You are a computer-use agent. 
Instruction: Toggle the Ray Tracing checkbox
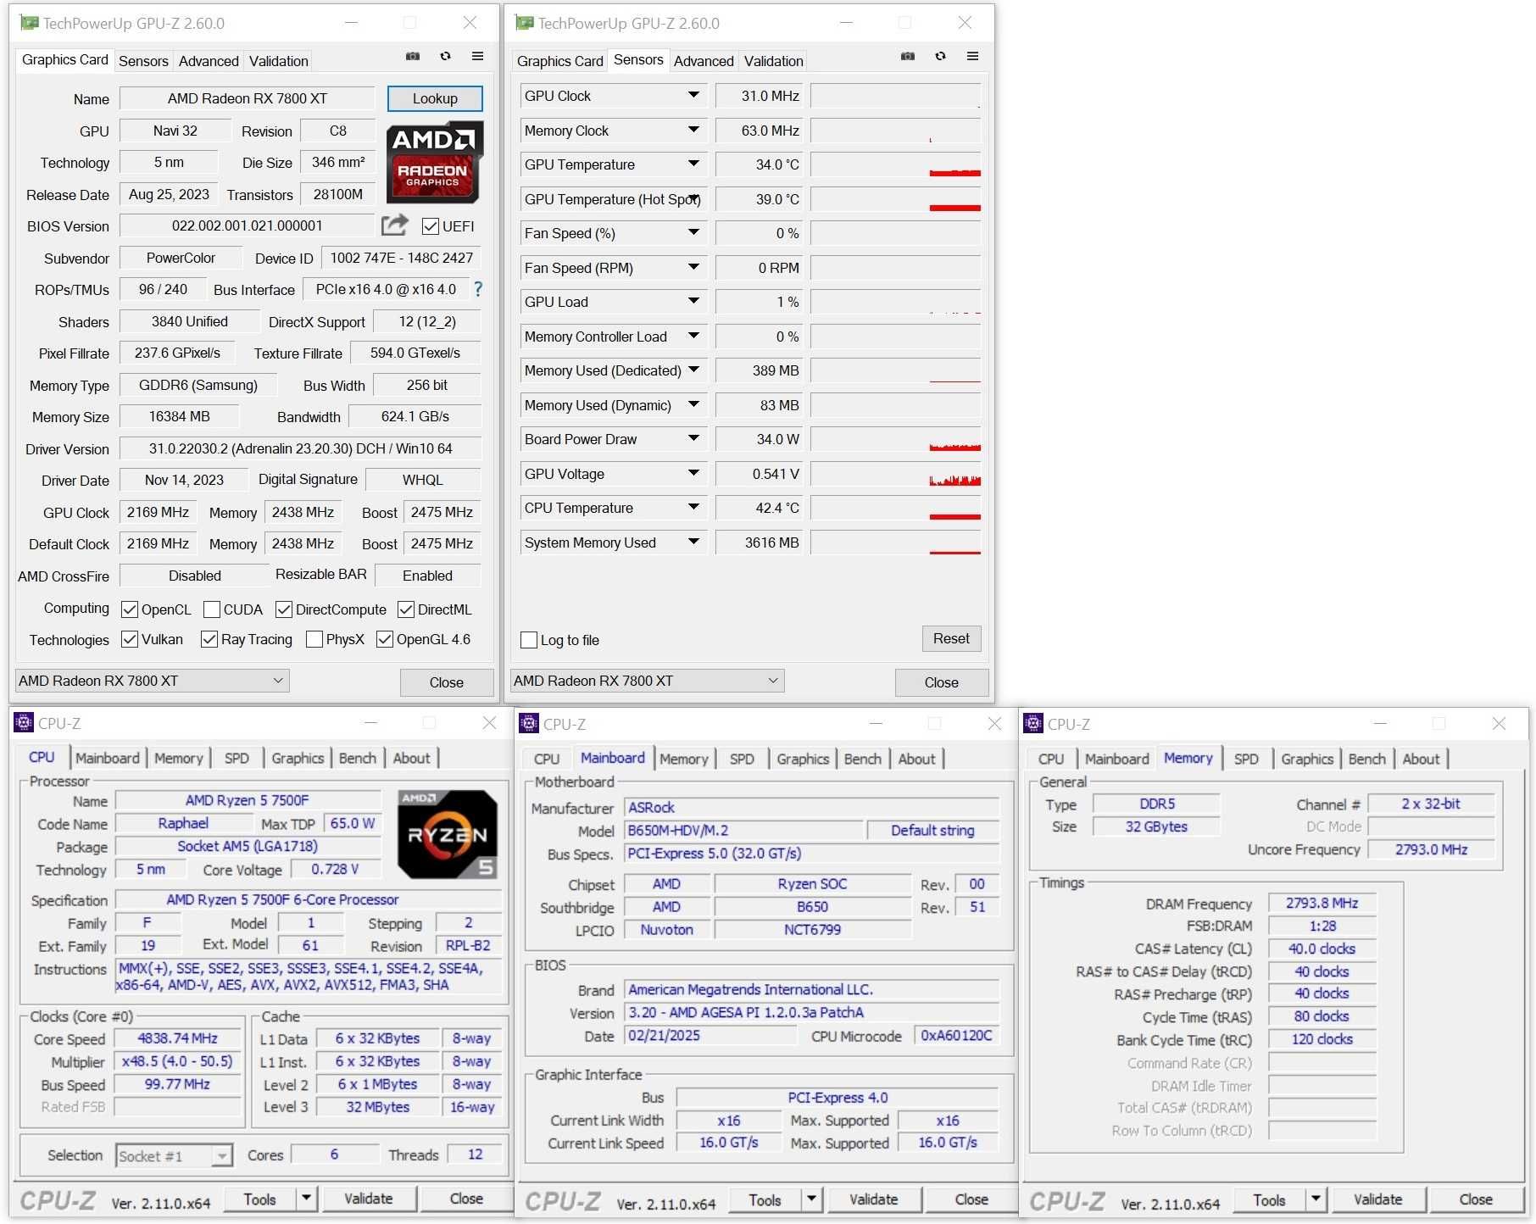(209, 639)
